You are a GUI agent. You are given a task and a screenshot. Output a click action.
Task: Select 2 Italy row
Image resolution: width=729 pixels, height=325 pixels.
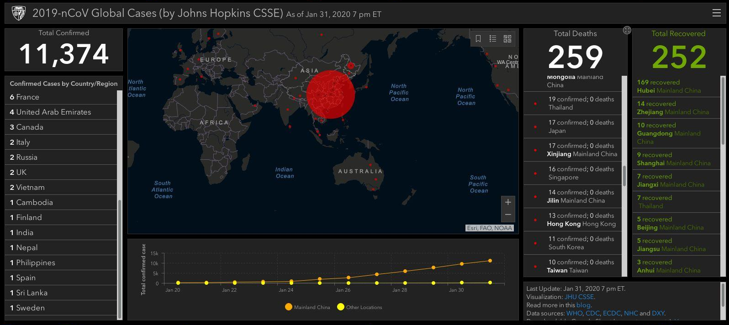[x=61, y=142]
